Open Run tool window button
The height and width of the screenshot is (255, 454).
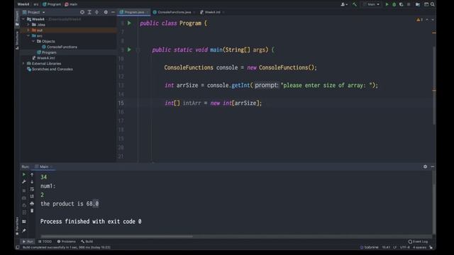point(28,242)
